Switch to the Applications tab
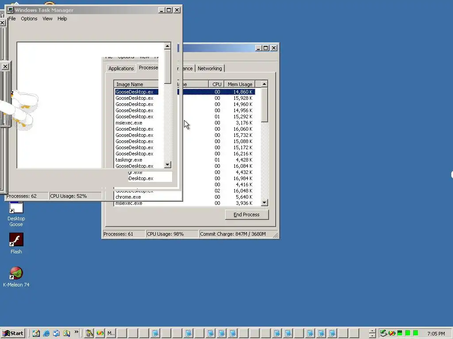This screenshot has height=339, width=453. [x=121, y=68]
